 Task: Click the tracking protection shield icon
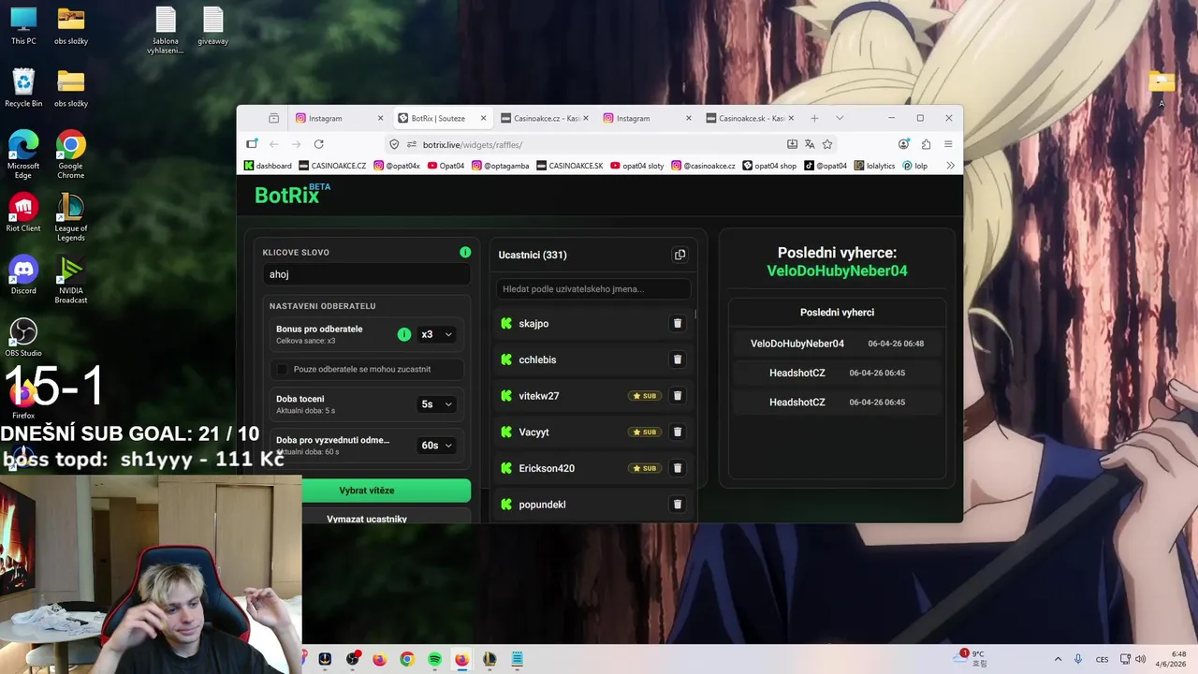(394, 144)
